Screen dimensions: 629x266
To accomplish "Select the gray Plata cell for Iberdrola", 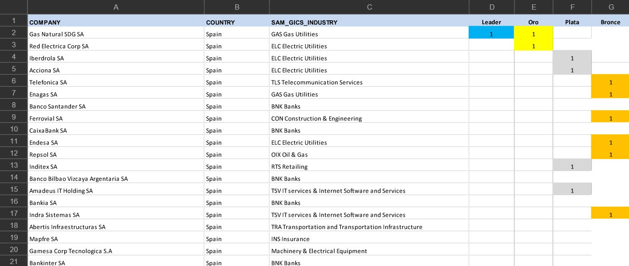I will point(572,57).
